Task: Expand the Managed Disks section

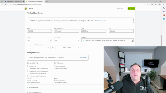Action: coord(33,88)
